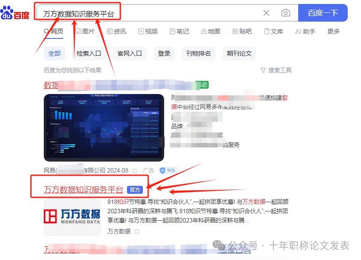The image size is (361, 260).
Task: Click the 广告 label
Action: pos(148,170)
